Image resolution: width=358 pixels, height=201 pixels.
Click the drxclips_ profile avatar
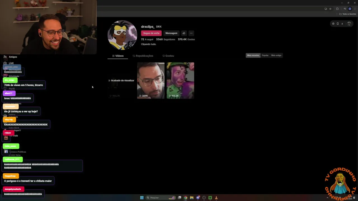pyautogui.click(x=122, y=35)
